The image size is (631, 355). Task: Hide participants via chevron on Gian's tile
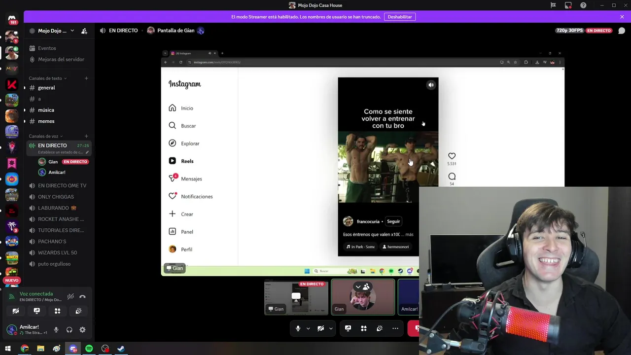358,286
